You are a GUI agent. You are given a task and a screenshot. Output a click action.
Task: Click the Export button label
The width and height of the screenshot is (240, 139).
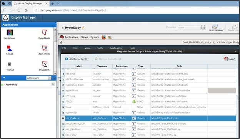(232, 59)
